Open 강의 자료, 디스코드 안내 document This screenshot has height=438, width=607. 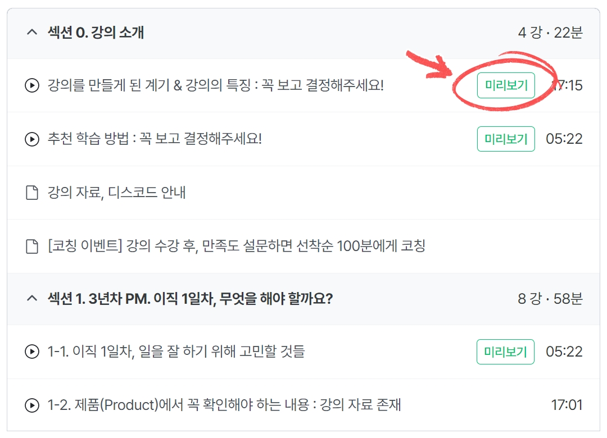117,193
